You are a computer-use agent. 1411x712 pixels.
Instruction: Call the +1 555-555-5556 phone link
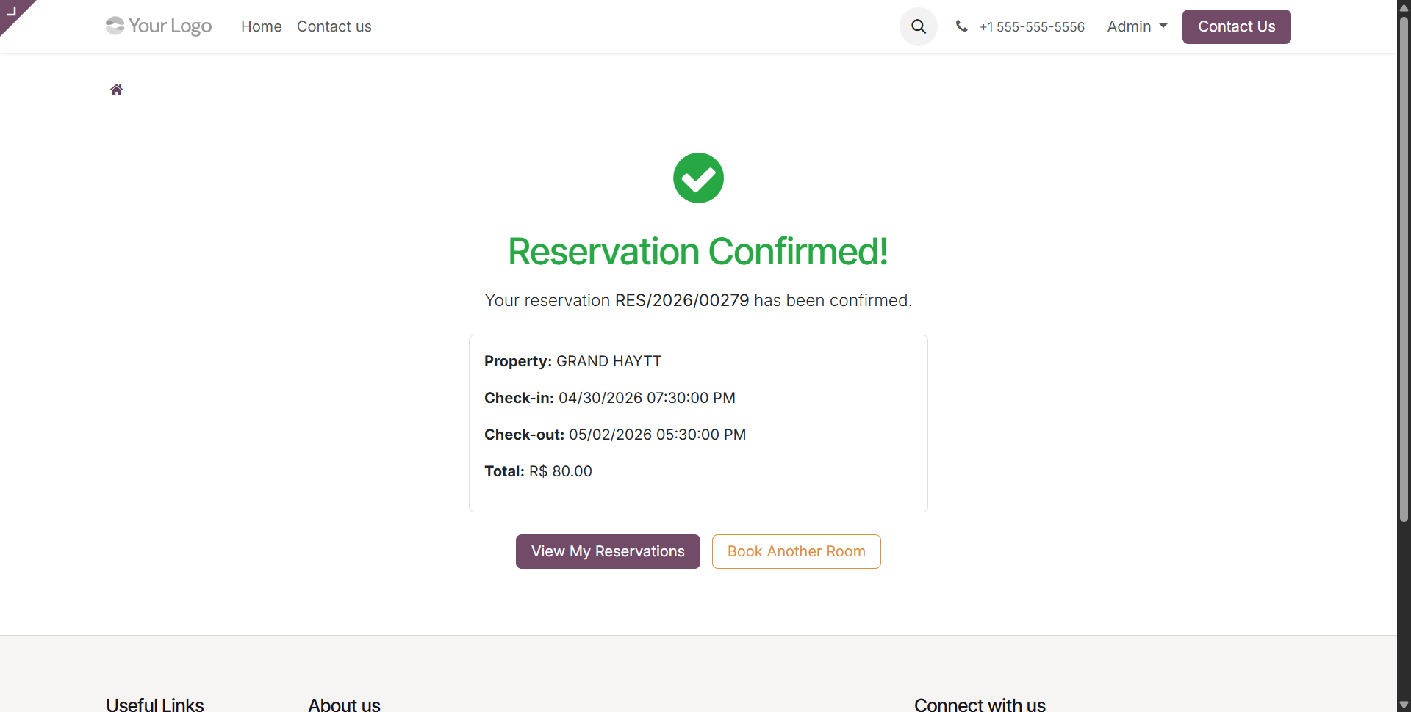click(1032, 26)
